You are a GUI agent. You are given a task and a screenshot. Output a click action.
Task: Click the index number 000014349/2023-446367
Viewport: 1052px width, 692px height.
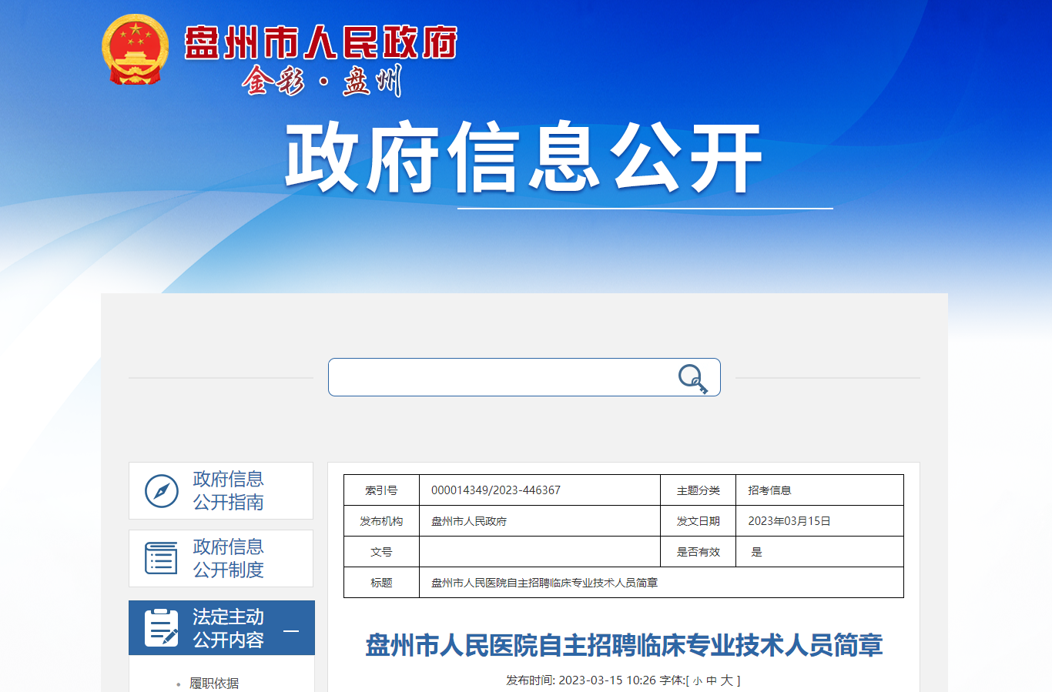click(496, 490)
